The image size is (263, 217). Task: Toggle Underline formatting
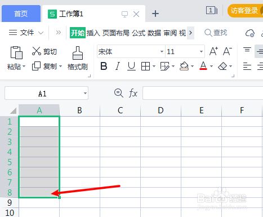pyautogui.click(x=131, y=66)
